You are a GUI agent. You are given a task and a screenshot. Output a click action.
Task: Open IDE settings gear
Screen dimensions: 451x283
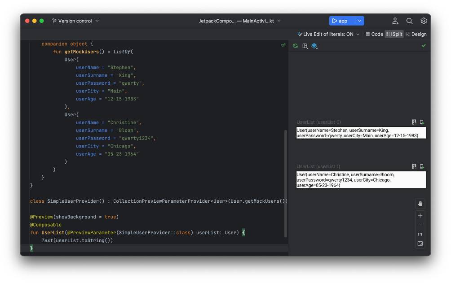[424, 21]
